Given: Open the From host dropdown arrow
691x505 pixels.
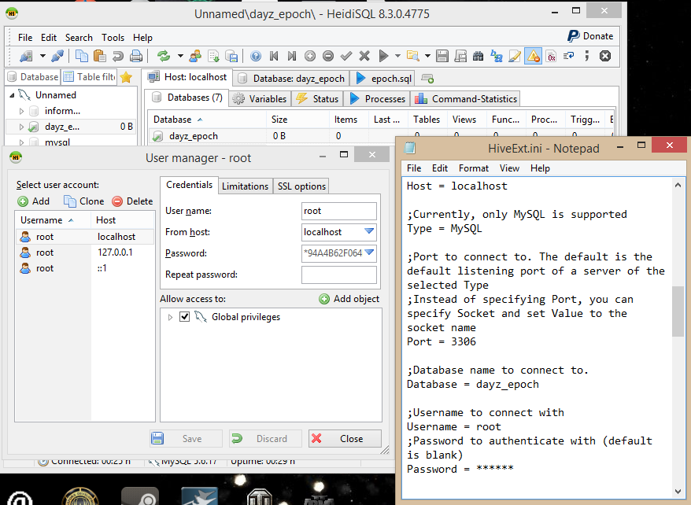Looking at the screenshot, I should coord(369,231).
